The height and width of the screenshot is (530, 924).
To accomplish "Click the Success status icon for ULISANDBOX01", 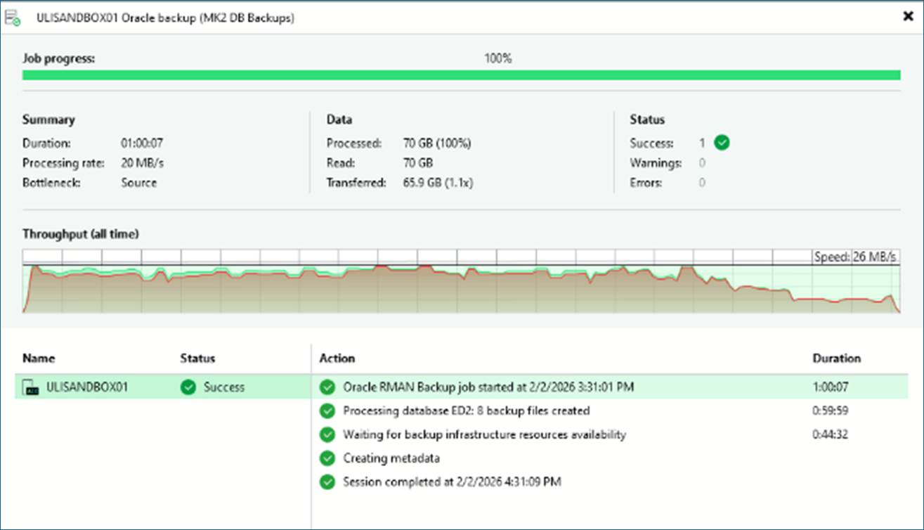I will tap(188, 387).
